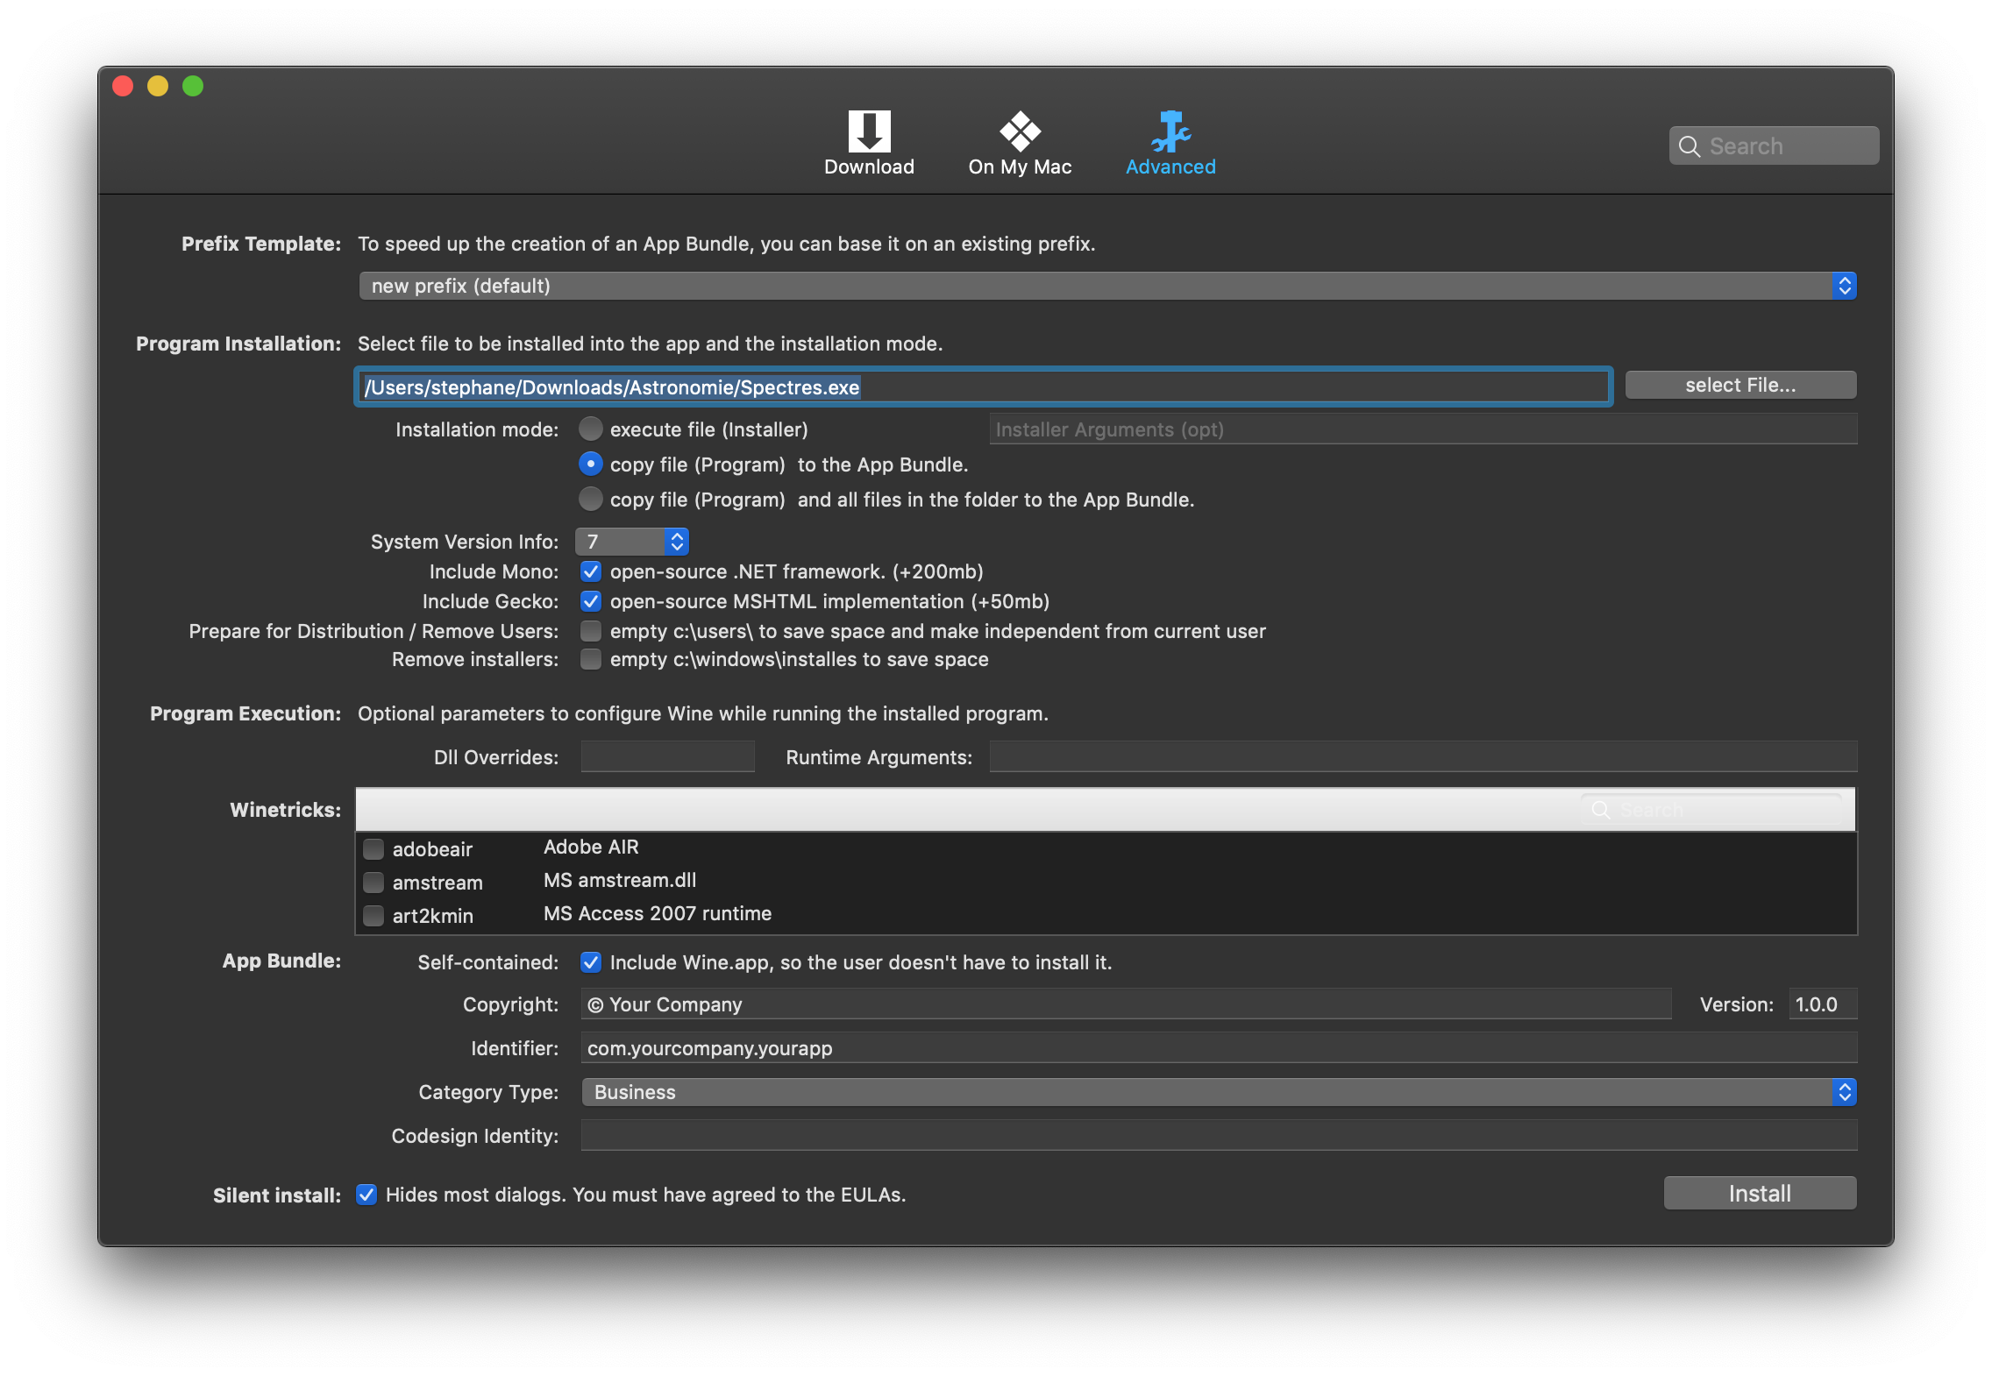The image size is (1992, 1376).
Task: Expand Category Type Business dropdown
Action: 1218,1092
